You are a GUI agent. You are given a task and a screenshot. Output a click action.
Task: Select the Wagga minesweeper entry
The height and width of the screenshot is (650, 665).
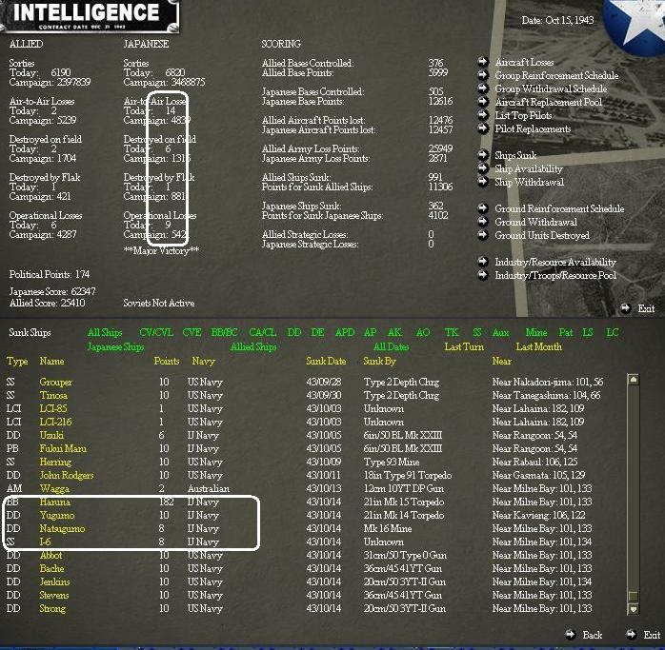[x=301, y=488]
